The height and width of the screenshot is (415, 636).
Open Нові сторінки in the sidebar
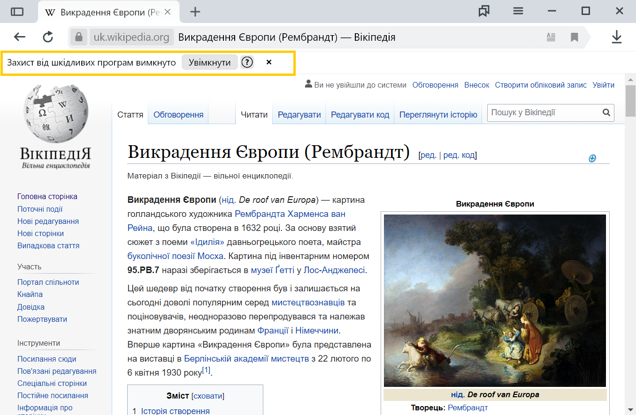(40, 233)
